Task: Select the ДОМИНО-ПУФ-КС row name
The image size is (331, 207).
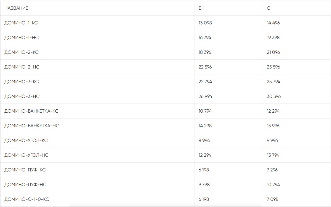Action: pos(25,170)
